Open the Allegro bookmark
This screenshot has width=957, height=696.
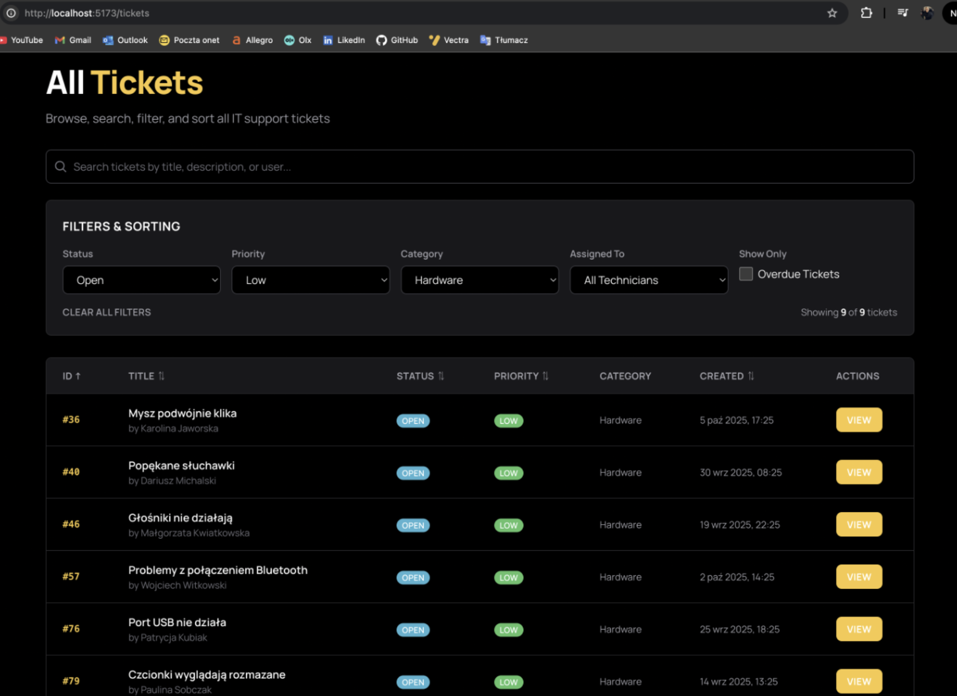252,40
